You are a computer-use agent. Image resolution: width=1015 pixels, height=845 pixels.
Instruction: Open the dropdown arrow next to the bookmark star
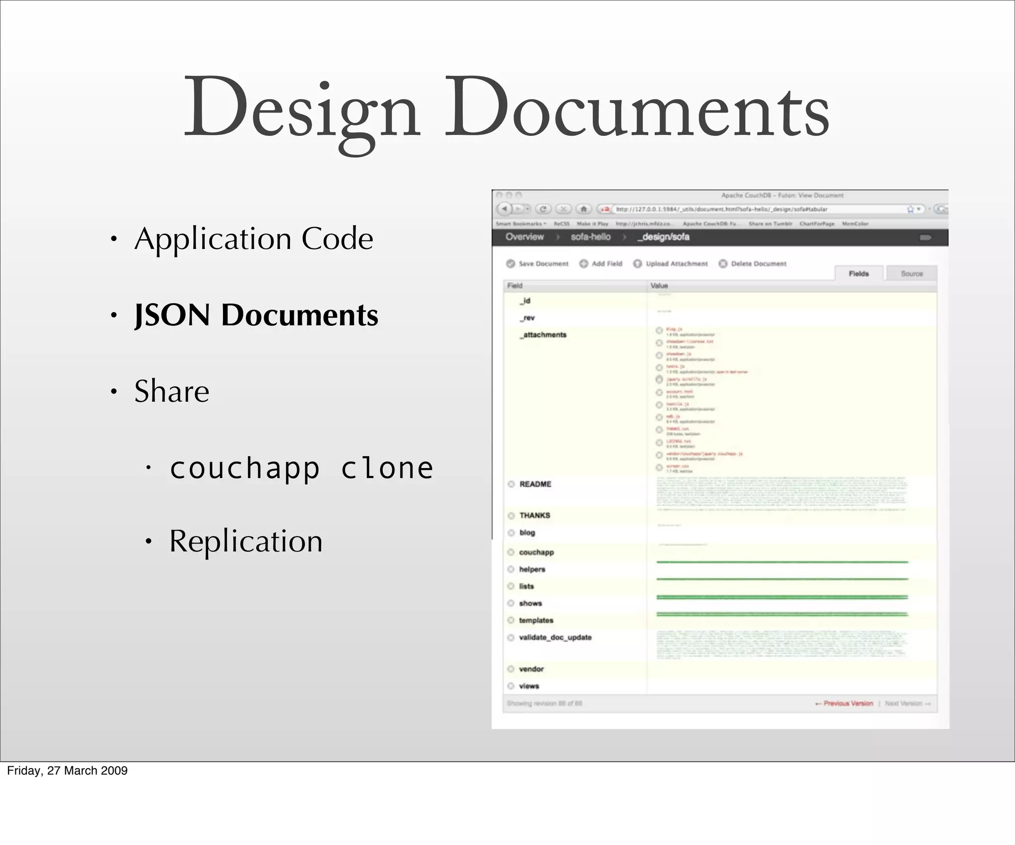click(x=918, y=209)
